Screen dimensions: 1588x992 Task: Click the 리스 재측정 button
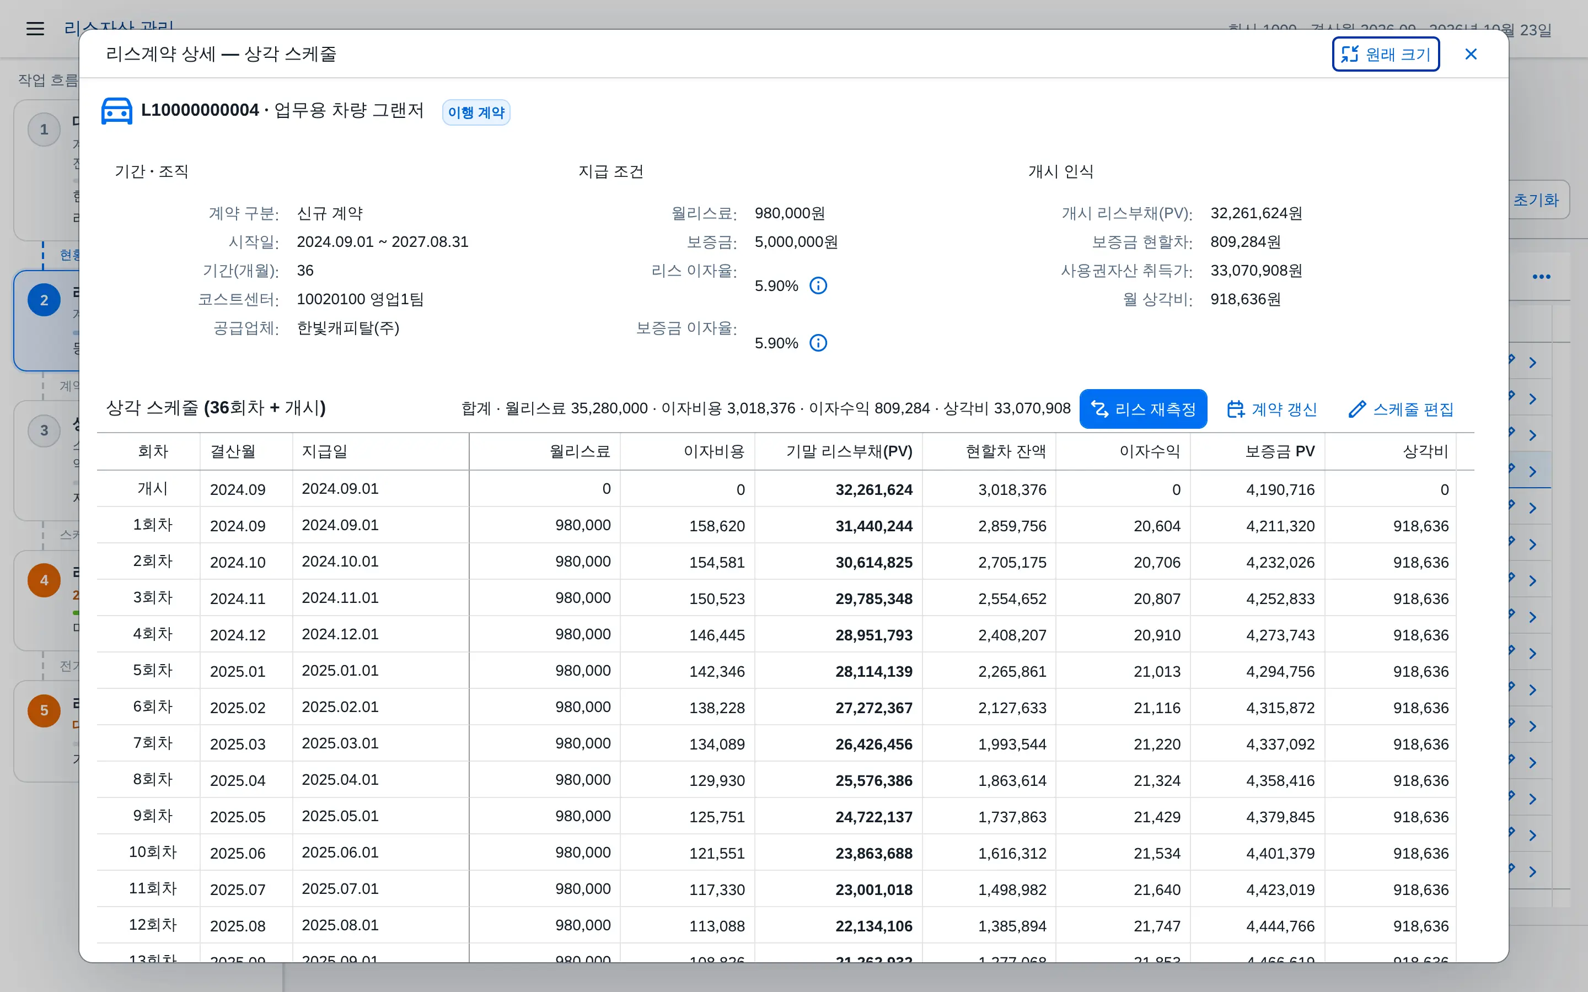[x=1142, y=409]
